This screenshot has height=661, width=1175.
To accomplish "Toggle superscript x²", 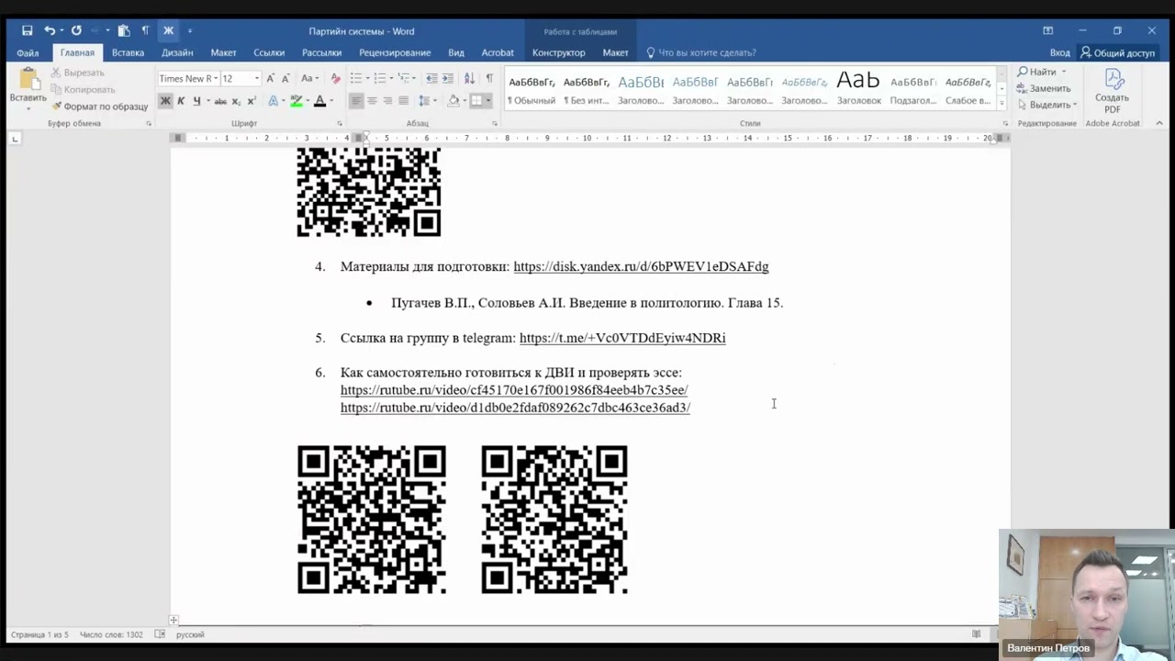I will pyautogui.click(x=252, y=101).
